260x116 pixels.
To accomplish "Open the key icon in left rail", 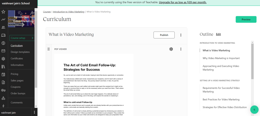I will point(3,90).
